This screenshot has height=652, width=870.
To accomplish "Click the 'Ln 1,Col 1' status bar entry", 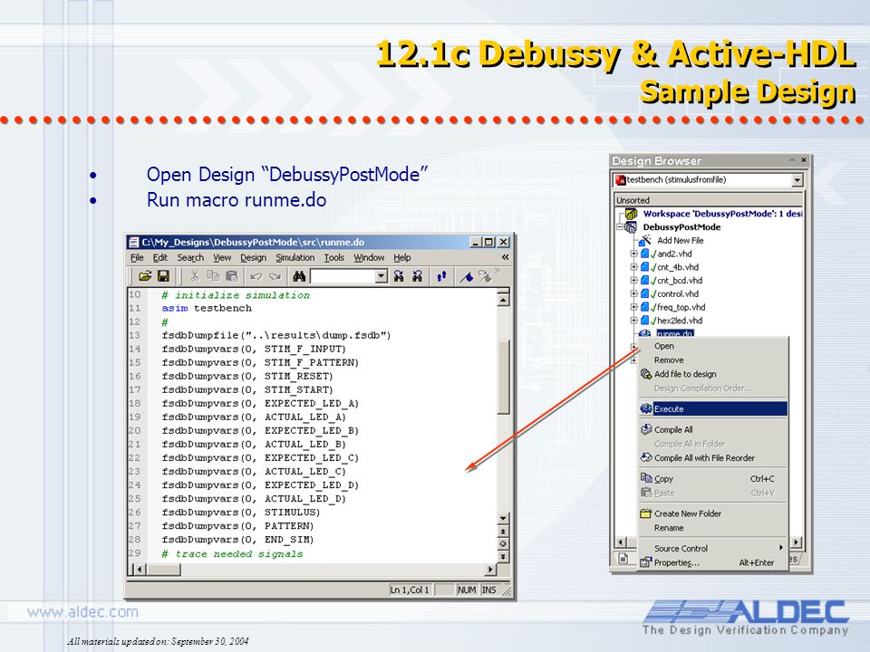I will [x=410, y=590].
